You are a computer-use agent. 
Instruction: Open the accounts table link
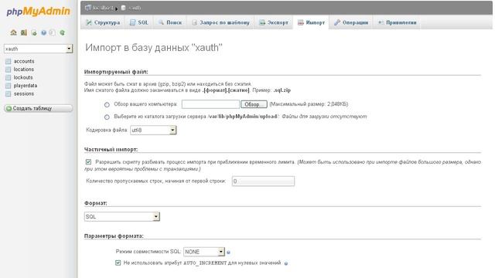(24, 61)
